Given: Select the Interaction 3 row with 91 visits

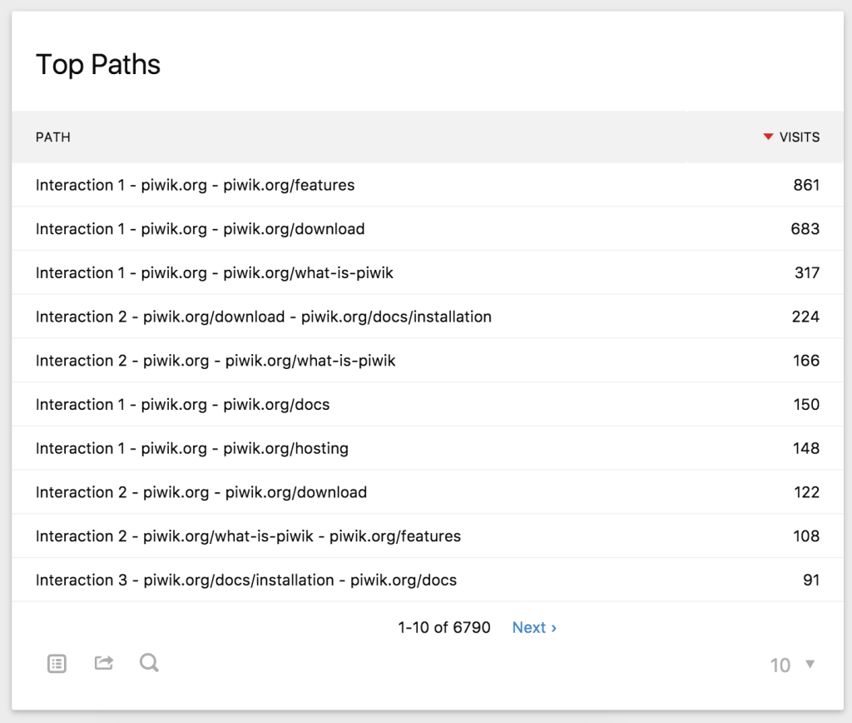Looking at the screenshot, I should coord(246,580).
